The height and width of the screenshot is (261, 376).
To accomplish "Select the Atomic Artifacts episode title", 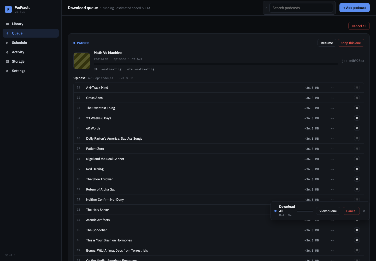I will (98, 220).
